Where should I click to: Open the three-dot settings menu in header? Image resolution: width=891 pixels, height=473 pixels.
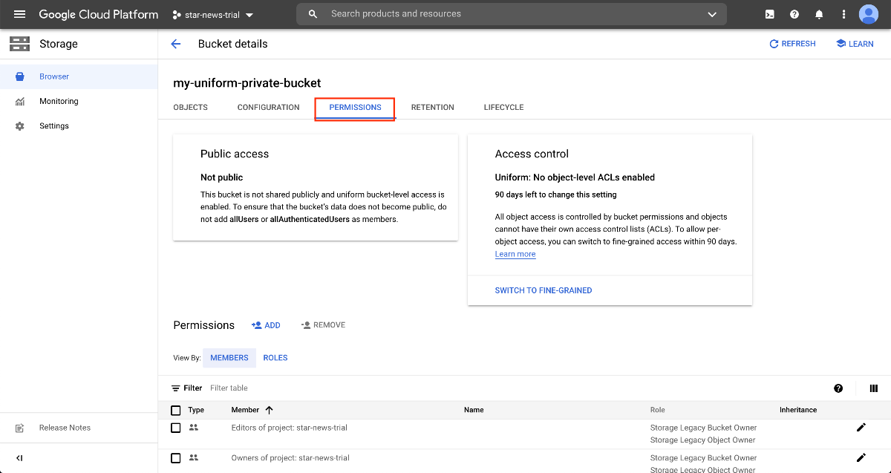tap(843, 14)
